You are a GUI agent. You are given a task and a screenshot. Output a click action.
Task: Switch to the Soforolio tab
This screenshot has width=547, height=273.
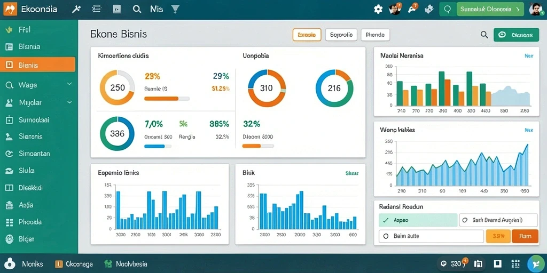click(341, 35)
